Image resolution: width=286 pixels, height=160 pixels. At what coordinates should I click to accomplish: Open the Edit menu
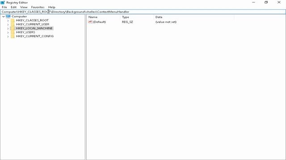point(14,7)
